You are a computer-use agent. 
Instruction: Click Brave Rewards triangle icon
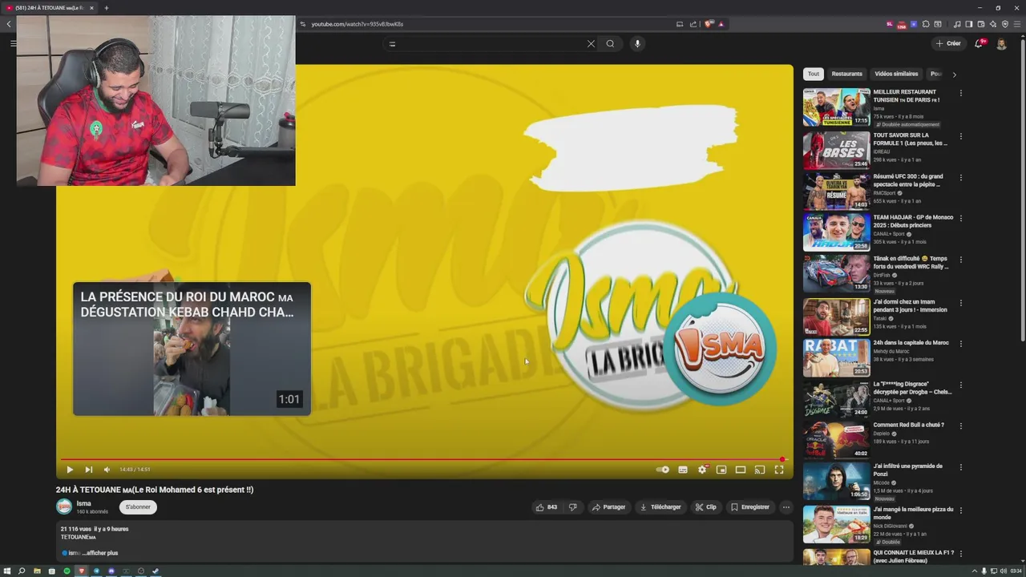click(x=721, y=24)
